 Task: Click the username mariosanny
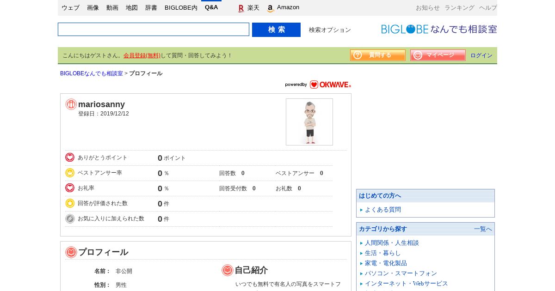pyautogui.click(x=101, y=104)
